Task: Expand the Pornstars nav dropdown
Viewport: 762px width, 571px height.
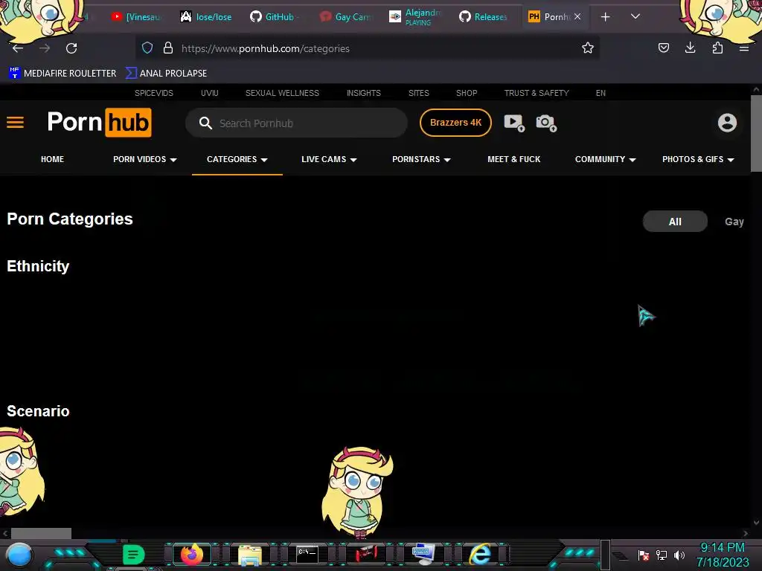Action: point(421,159)
